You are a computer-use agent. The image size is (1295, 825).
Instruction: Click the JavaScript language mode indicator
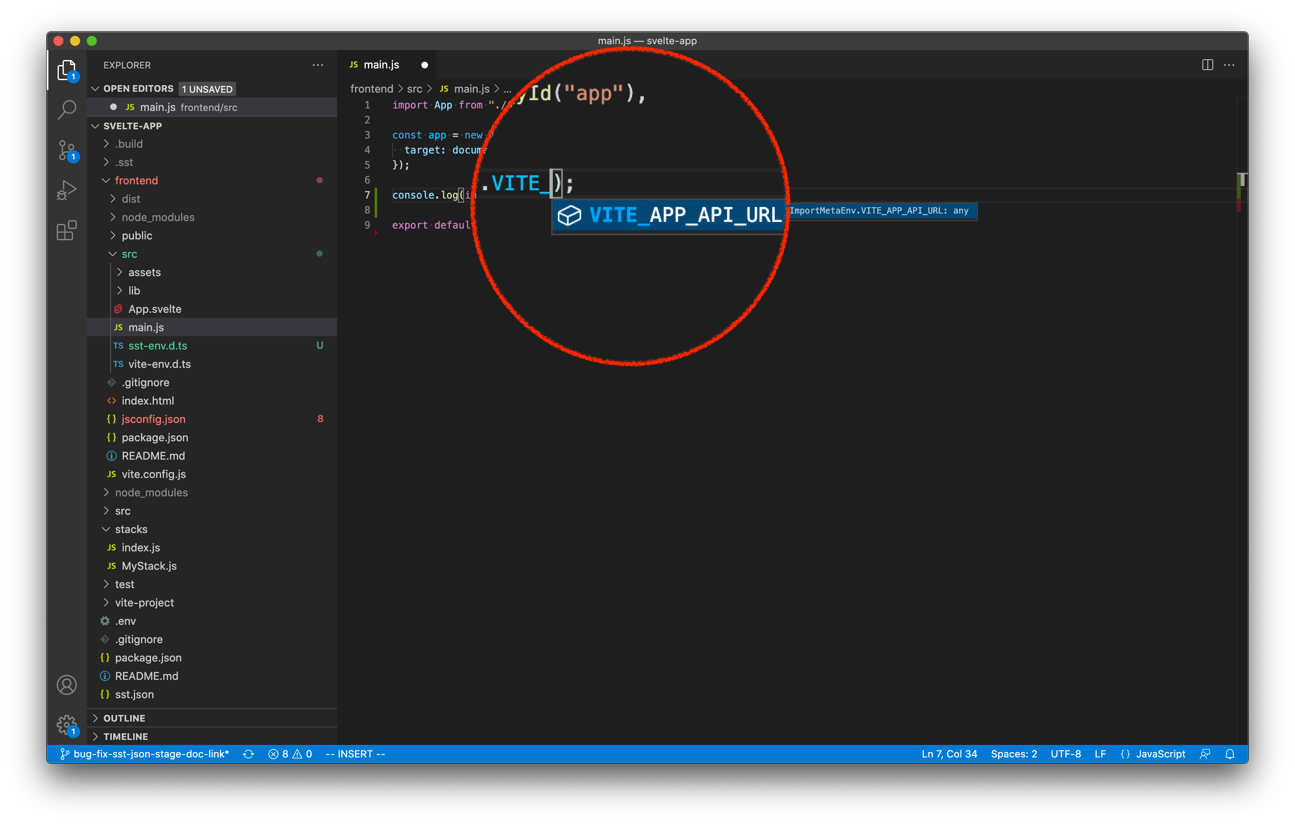(1161, 754)
